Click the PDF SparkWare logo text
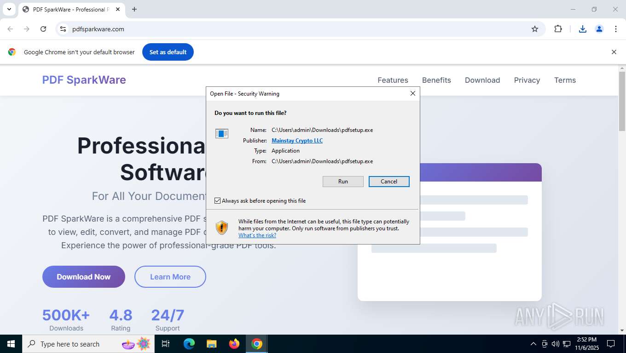 84,80
